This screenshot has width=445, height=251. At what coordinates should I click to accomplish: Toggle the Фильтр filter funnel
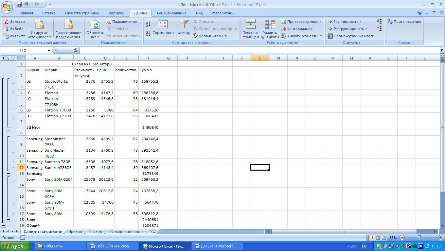(x=184, y=28)
